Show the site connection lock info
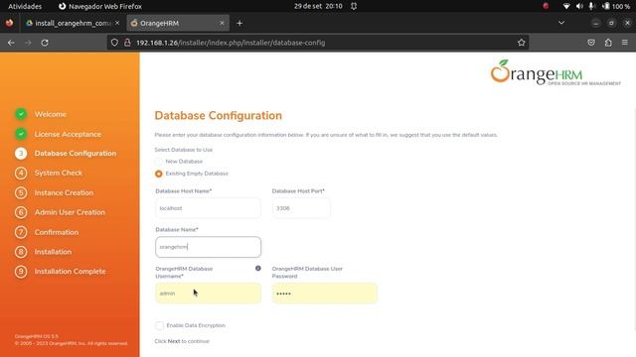 click(x=127, y=43)
